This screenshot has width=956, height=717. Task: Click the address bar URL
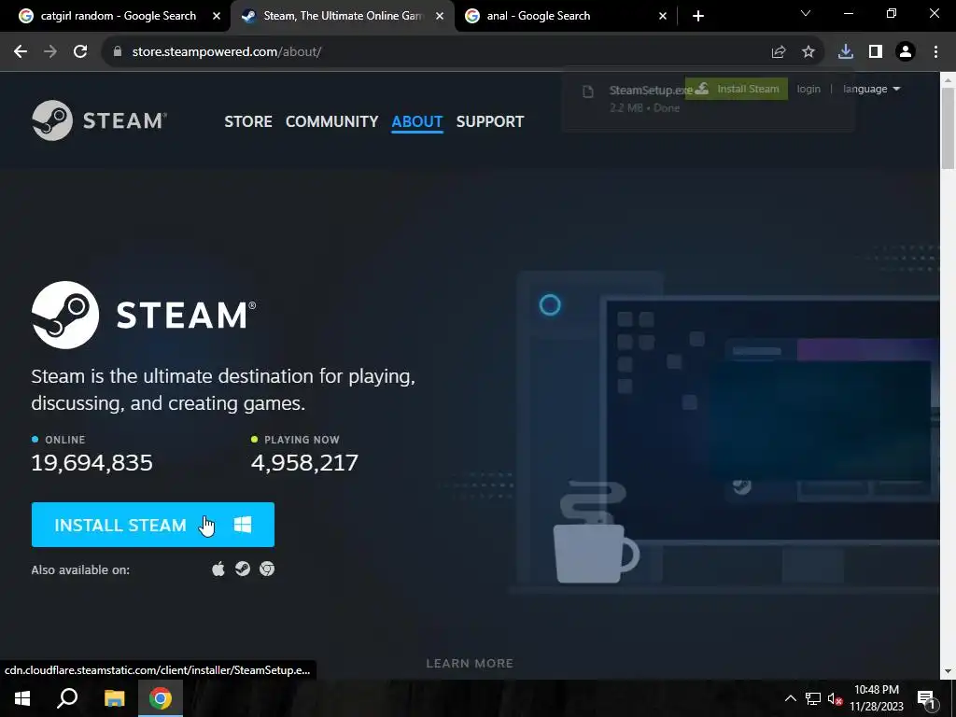[x=227, y=52]
